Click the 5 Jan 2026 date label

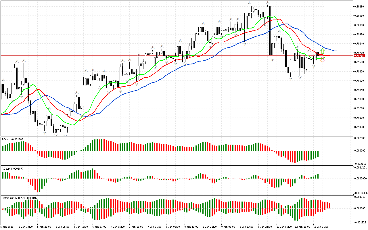pos(7,227)
